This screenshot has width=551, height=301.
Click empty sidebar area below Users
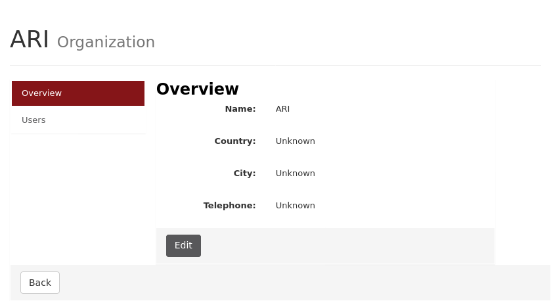pyautogui.click(x=78, y=197)
